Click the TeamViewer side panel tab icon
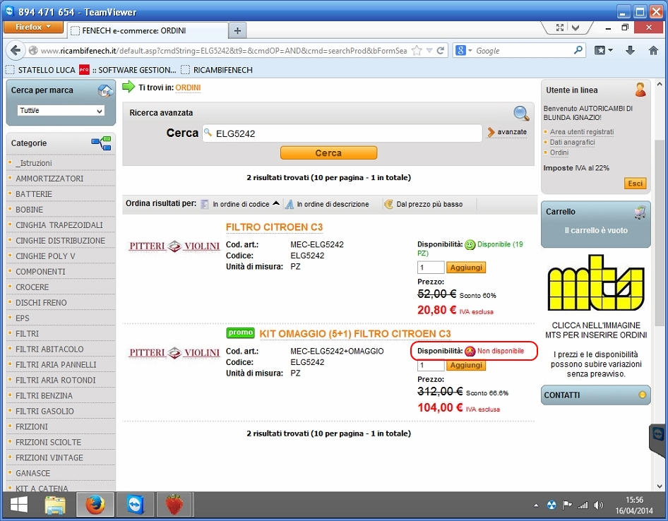Screen dimensions: 668x521 point(658,434)
